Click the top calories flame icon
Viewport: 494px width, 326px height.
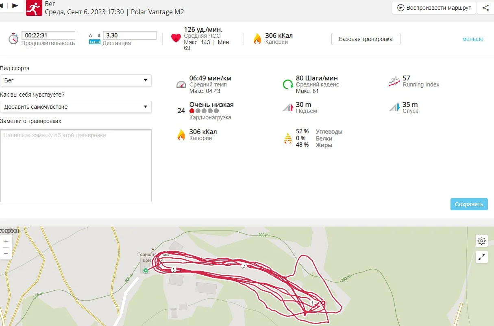(x=257, y=39)
